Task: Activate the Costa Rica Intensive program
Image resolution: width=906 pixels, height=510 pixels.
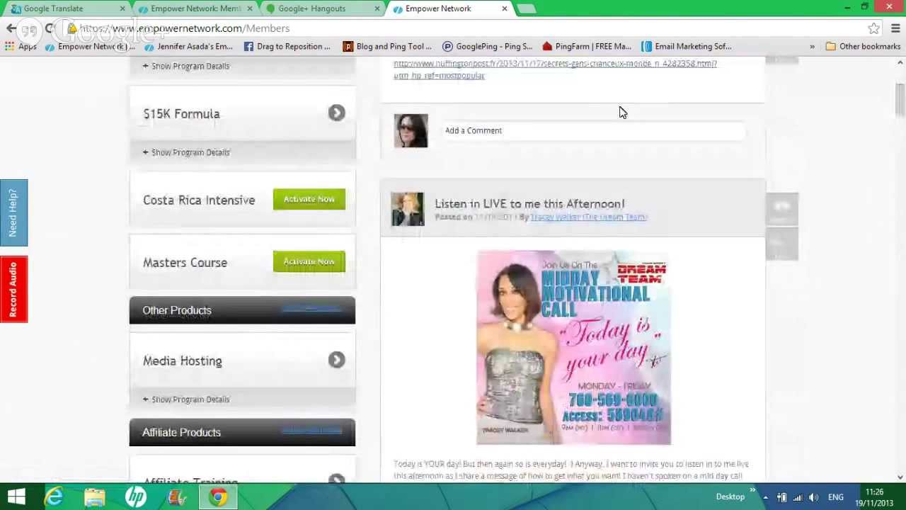Action: pos(309,199)
